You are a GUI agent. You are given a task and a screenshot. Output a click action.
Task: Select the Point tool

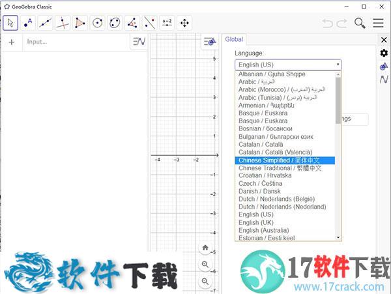tap(28, 23)
